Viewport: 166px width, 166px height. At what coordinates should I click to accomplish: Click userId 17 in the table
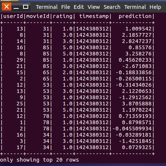point(20,148)
